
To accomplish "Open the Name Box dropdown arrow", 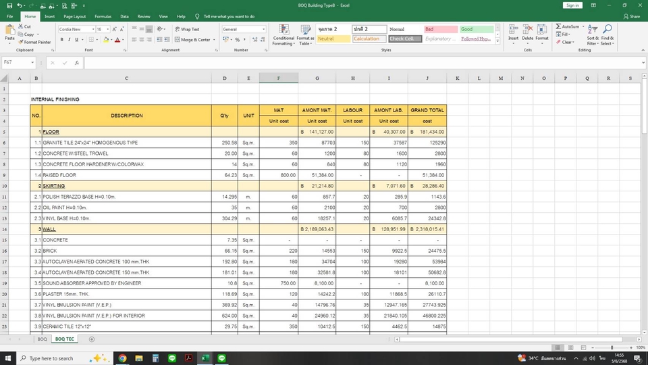I will pyautogui.click(x=32, y=62).
